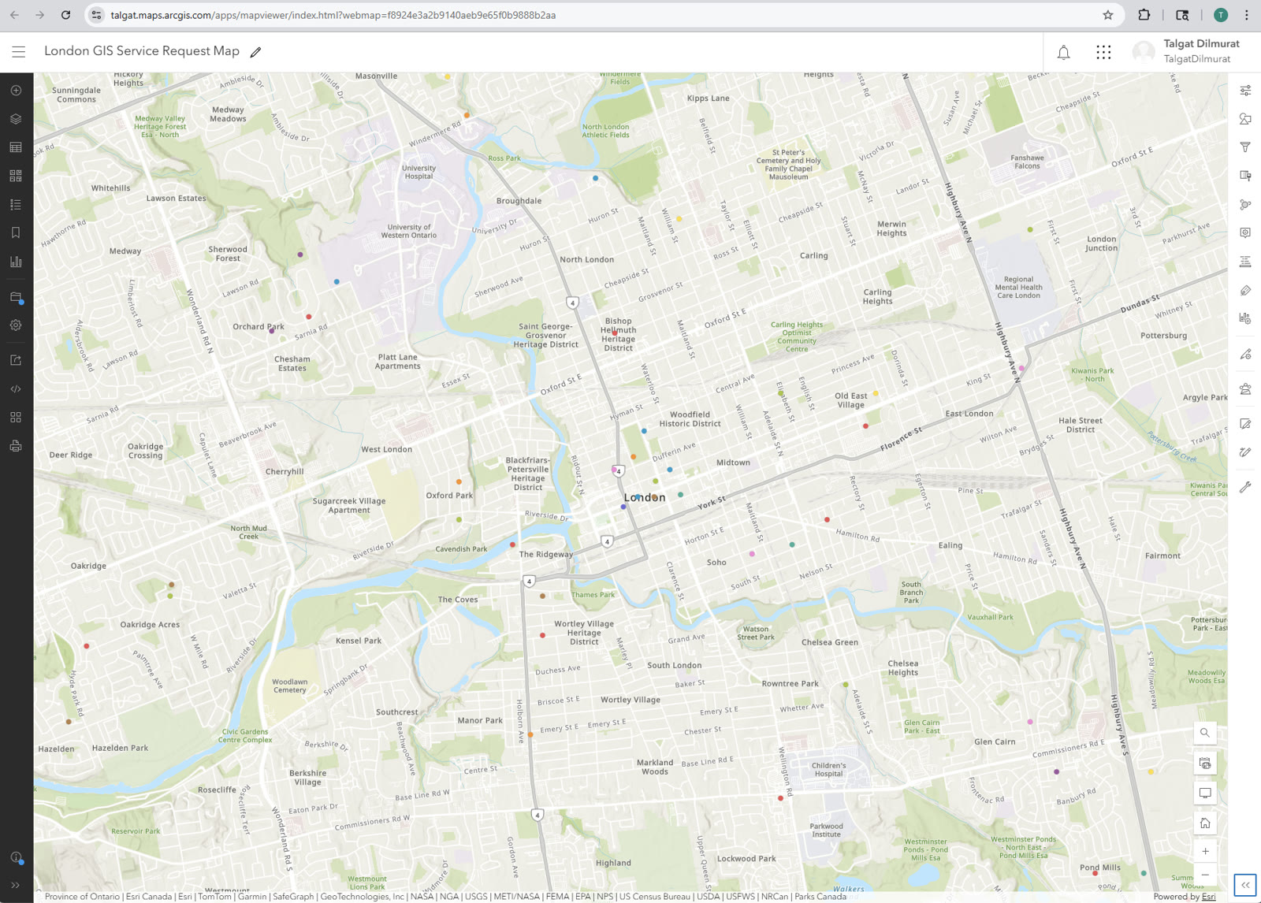The height and width of the screenshot is (903, 1261).
Task: Open Map tools wrench
Action: 1245,487
